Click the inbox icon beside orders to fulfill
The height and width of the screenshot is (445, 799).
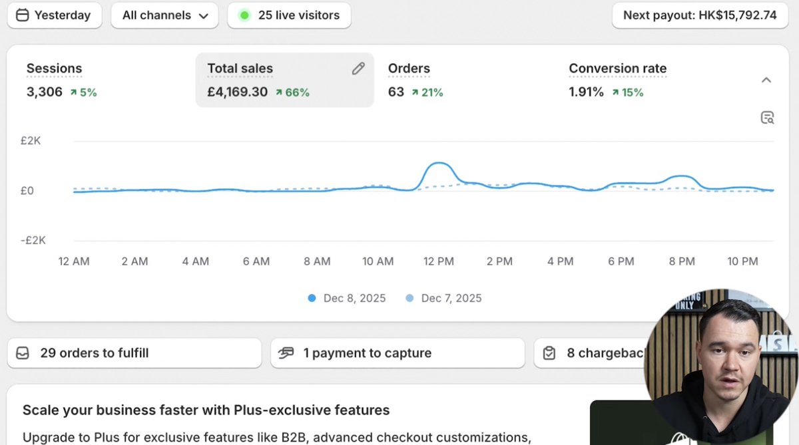click(23, 353)
